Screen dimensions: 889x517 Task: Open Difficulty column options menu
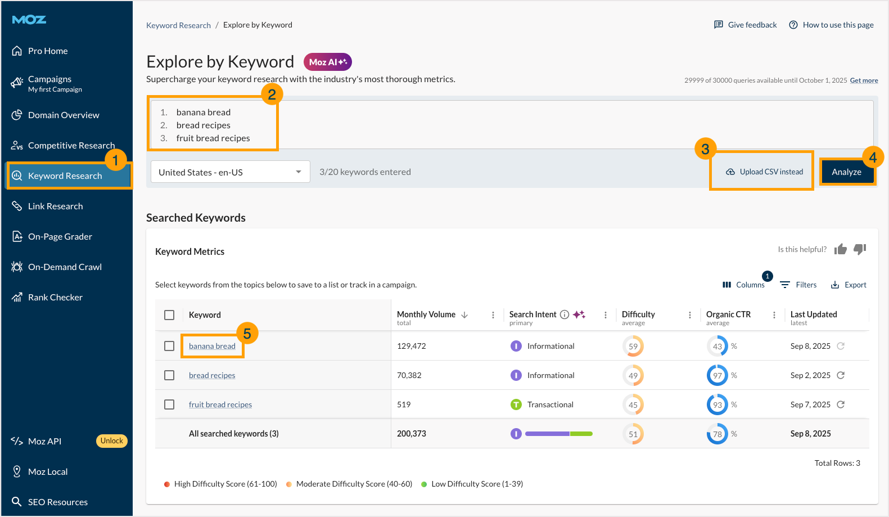click(690, 315)
